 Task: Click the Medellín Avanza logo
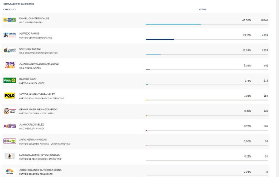pos(9,126)
